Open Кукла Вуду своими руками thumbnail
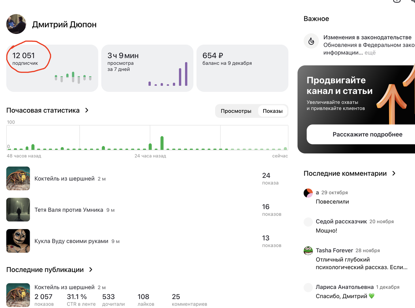415x308 pixels. 18,241
